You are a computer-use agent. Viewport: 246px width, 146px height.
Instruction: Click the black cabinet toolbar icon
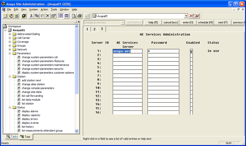pyautogui.click(x=24, y=16)
